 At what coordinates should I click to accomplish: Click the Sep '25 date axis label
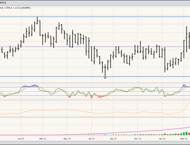[113, 139]
